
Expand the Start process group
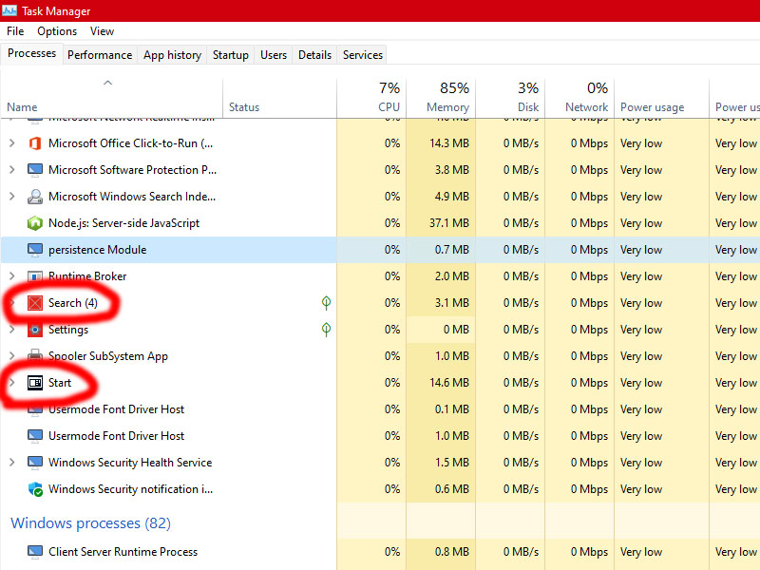pyautogui.click(x=12, y=383)
